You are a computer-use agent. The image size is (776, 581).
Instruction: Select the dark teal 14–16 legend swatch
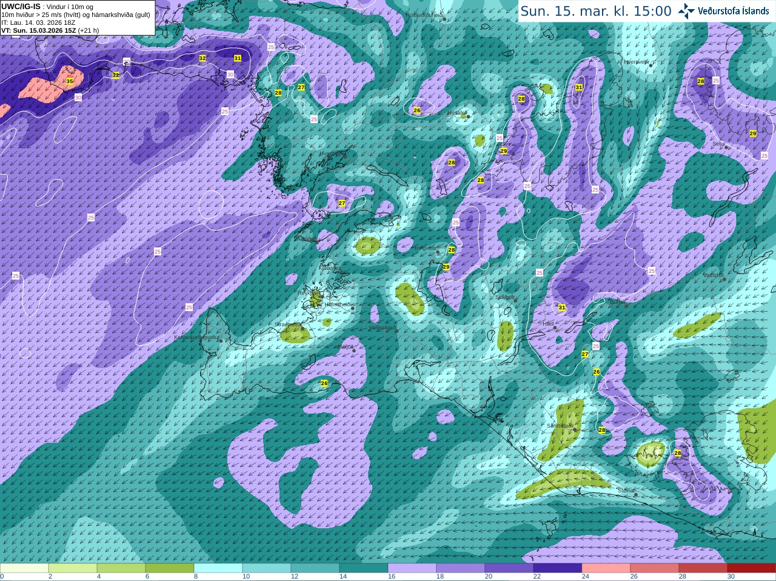(x=364, y=568)
